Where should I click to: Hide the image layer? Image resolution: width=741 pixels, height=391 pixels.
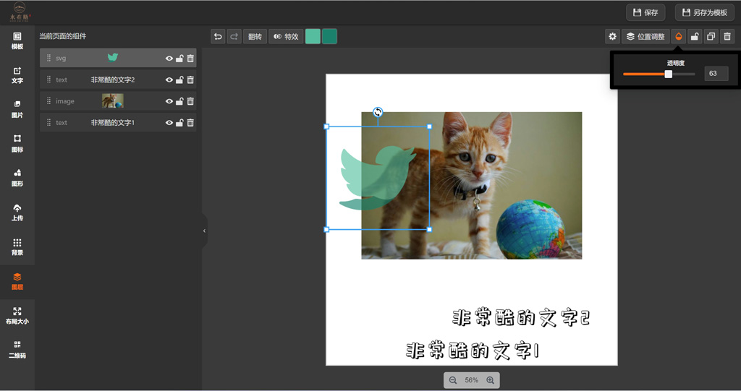[x=169, y=101]
